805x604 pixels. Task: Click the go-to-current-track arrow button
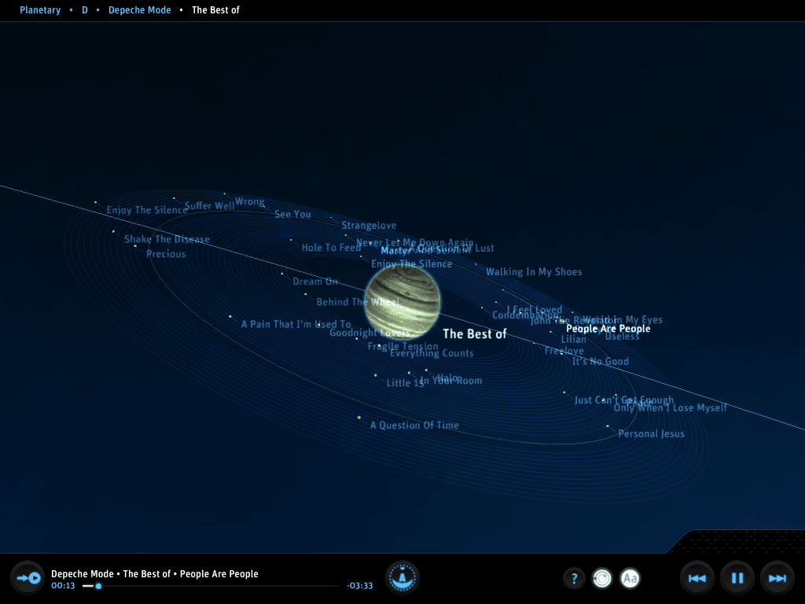(28, 578)
